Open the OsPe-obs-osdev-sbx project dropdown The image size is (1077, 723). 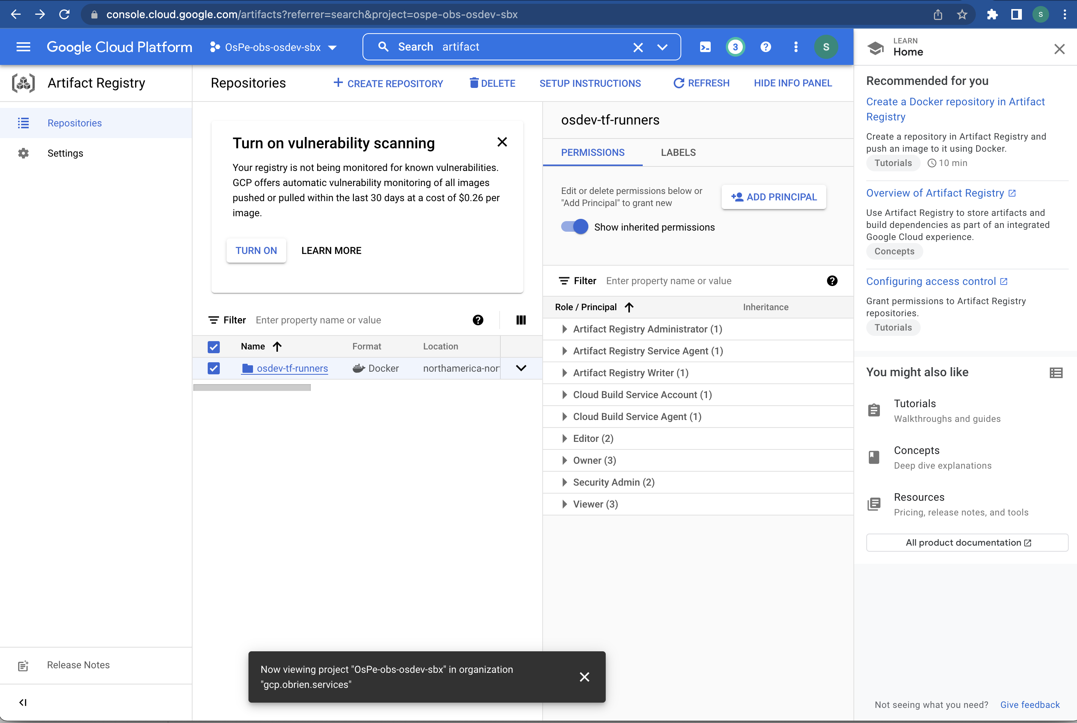[274, 47]
